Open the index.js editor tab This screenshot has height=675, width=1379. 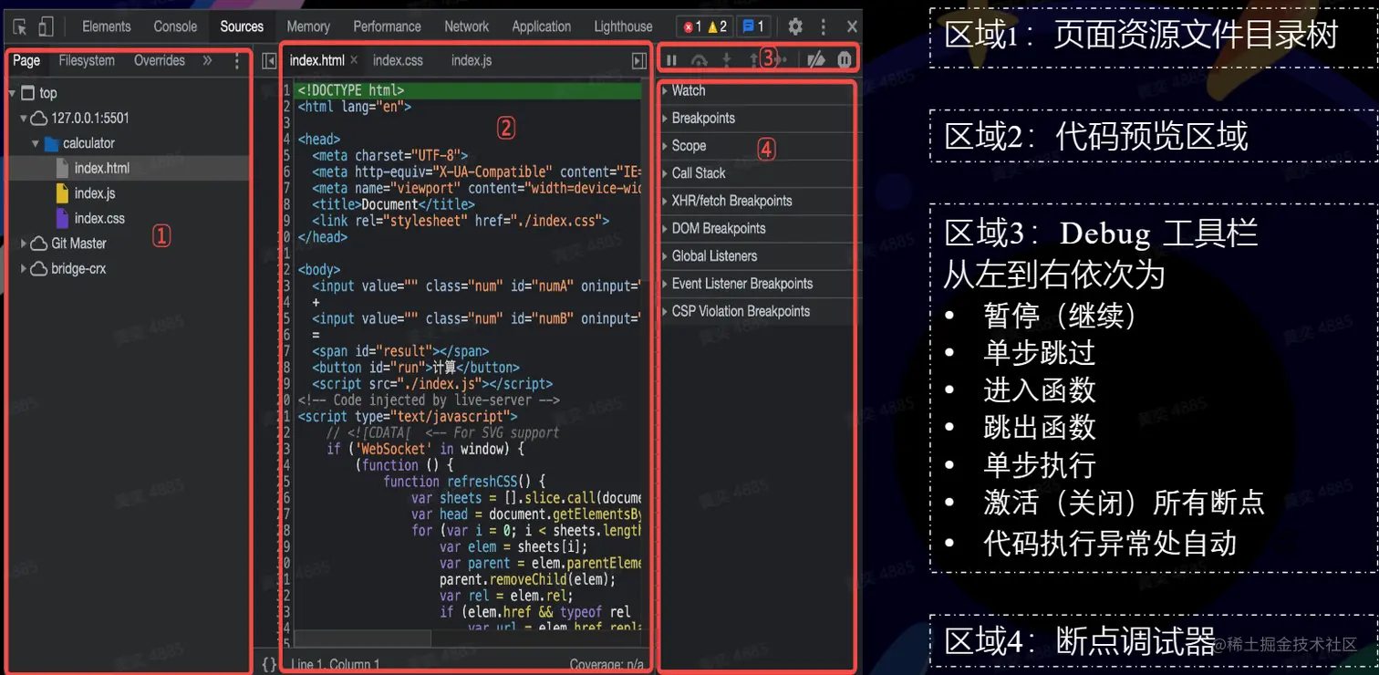[472, 61]
